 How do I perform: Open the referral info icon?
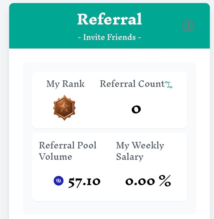click(x=188, y=26)
